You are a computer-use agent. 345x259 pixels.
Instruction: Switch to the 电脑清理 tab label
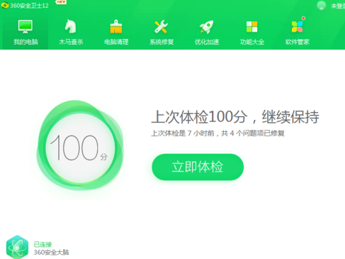[x=116, y=42]
